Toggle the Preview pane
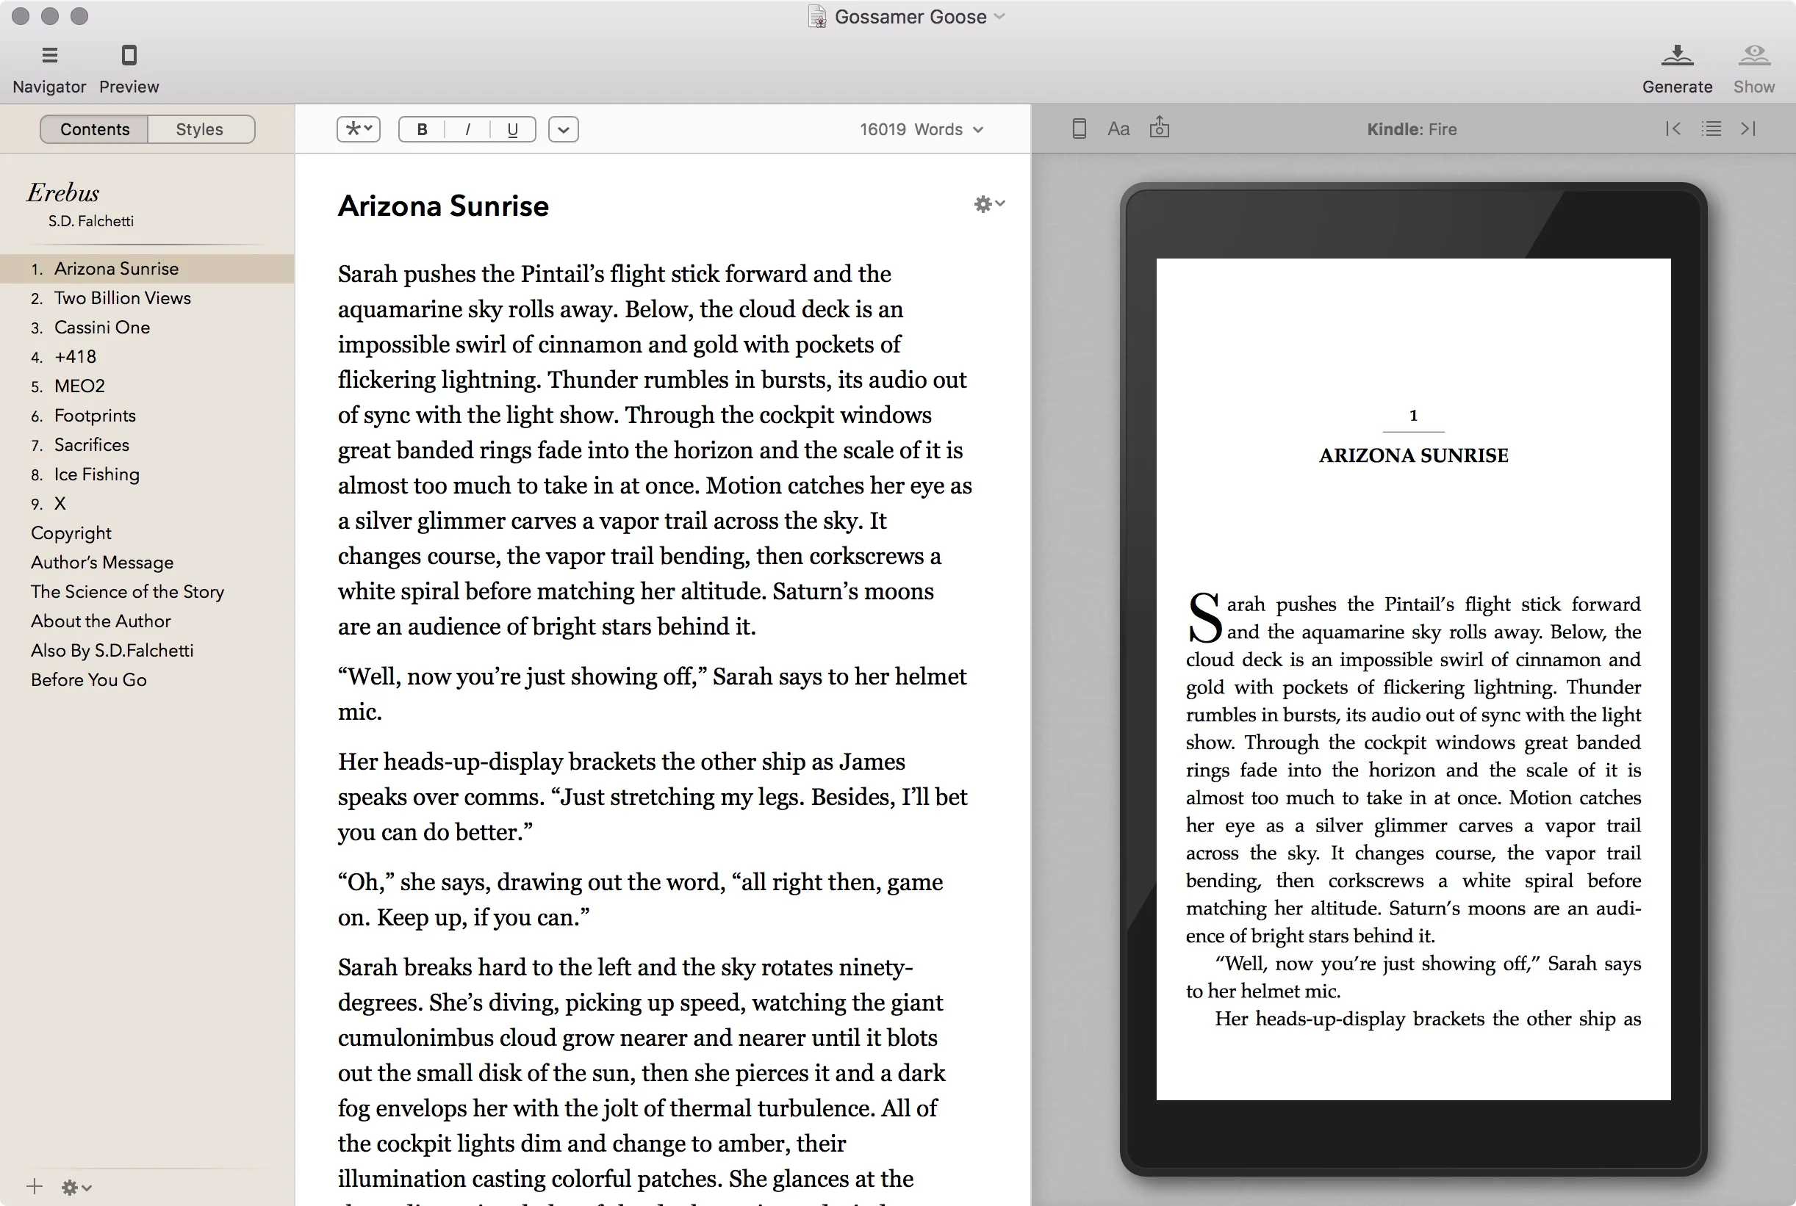The image size is (1796, 1206). [129, 68]
